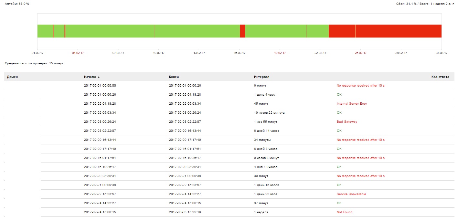Sort by the Начало column header
The width and height of the screenshot is (458, 220).
coord(90,77)
